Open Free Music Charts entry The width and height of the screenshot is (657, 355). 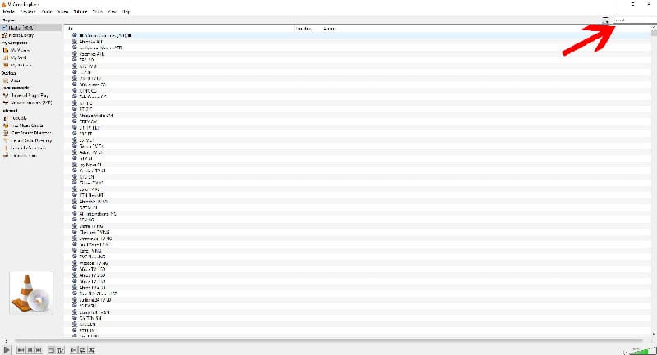point(31,125)
